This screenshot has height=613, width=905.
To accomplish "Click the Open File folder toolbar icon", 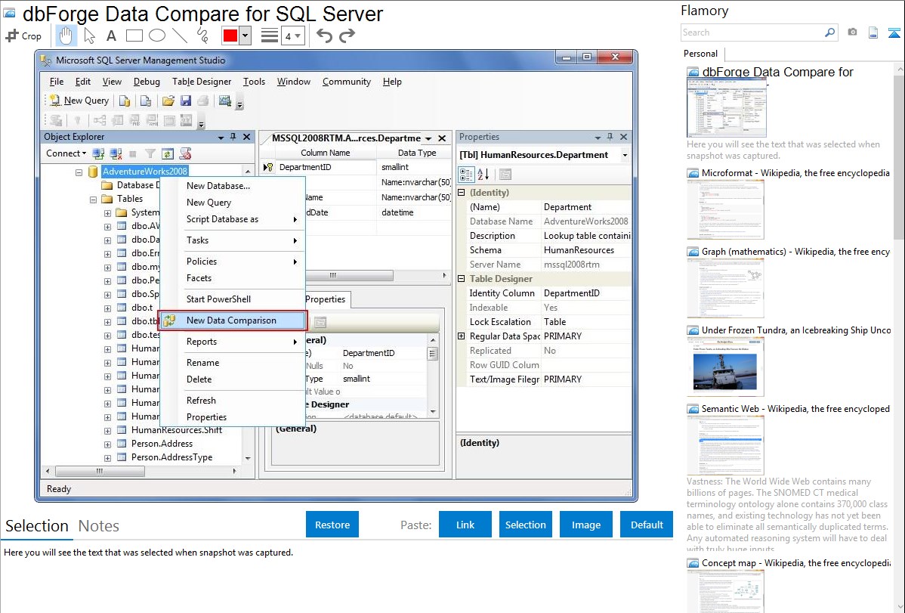I will coord(168,101).
